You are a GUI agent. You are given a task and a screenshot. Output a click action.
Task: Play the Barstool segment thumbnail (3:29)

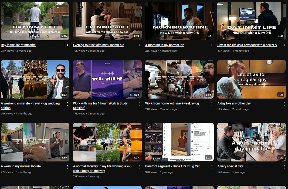[x=179, y=142]
